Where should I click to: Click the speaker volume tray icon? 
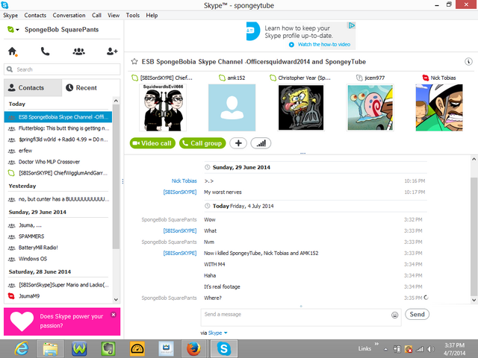pos(430,349)
